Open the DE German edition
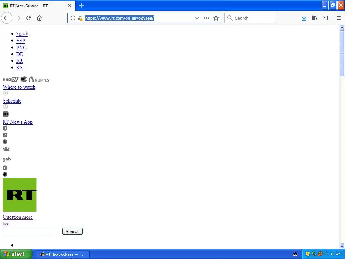Viewport: 345px width, 259px height. [x=19, y=54]
